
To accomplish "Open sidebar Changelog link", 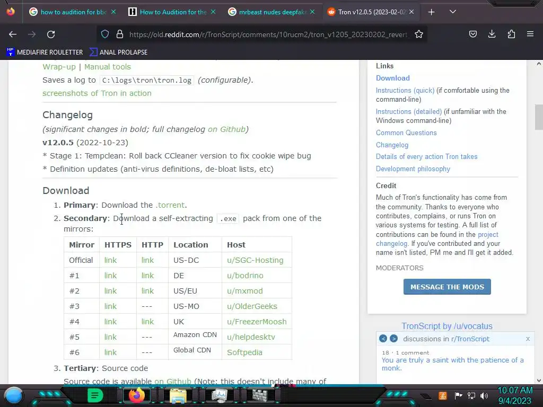I will coord(392,145).
